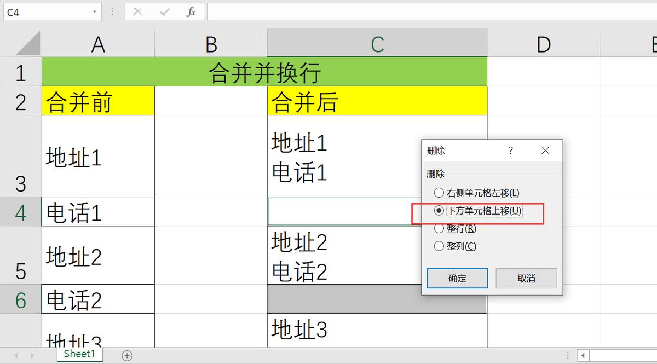Image resolution: width=657 pixels, height=364 pixels.
Task: Select column B header
Action: point(210,44)
